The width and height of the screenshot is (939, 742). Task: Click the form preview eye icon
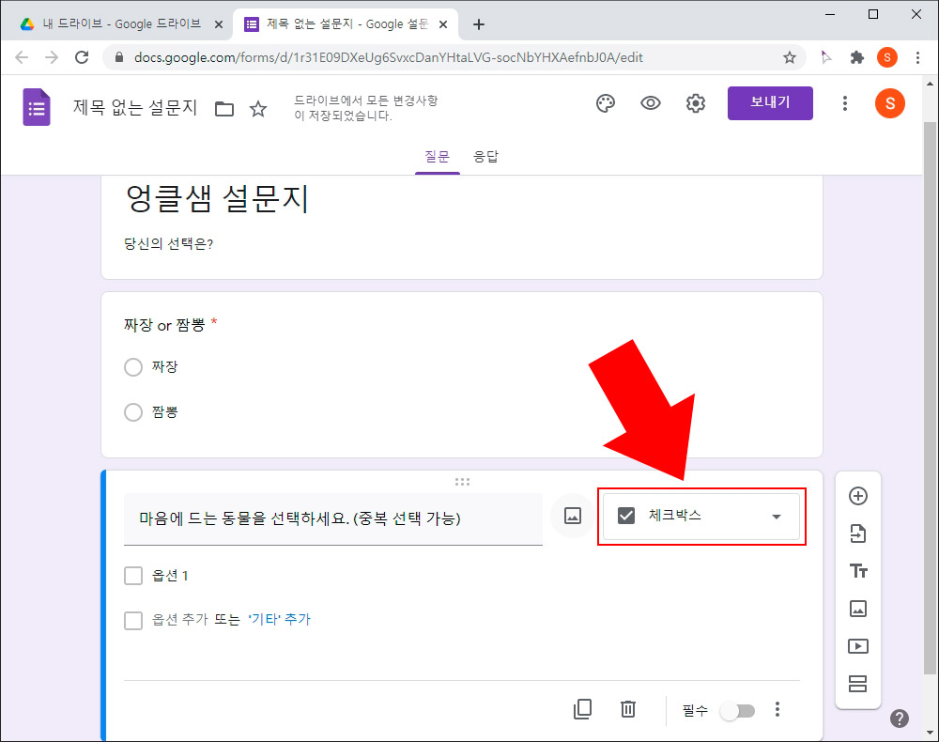[x=651, y=103]
